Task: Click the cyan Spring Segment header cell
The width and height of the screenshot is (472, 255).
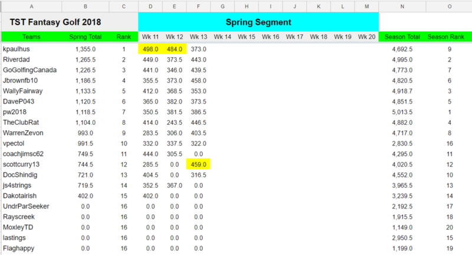Action: pyautogui.click(x=258, y=22)
